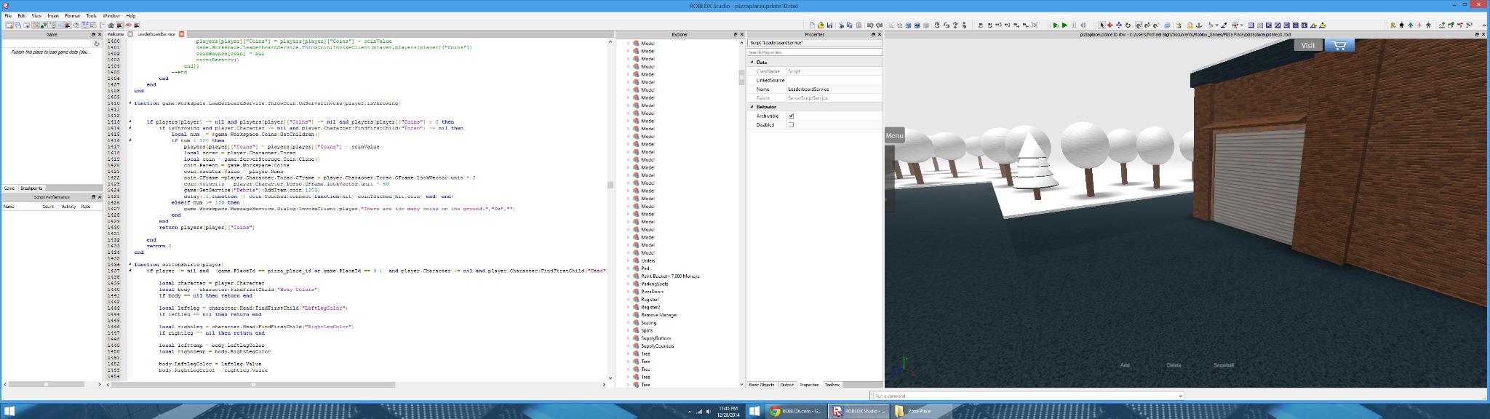
Task: Switch to the Welcome tab
Action: tap(116, 34)
